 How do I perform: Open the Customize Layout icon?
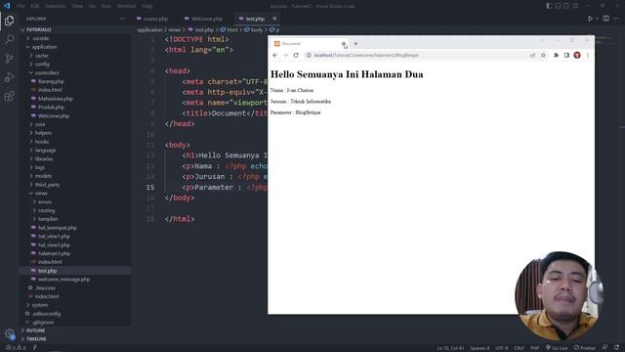point(575,6)
